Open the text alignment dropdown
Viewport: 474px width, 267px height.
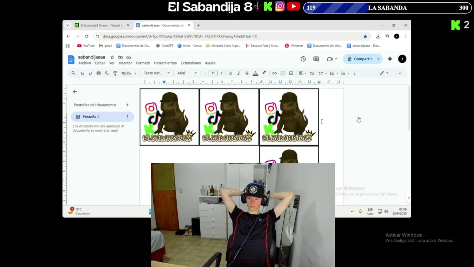(303, 73)
